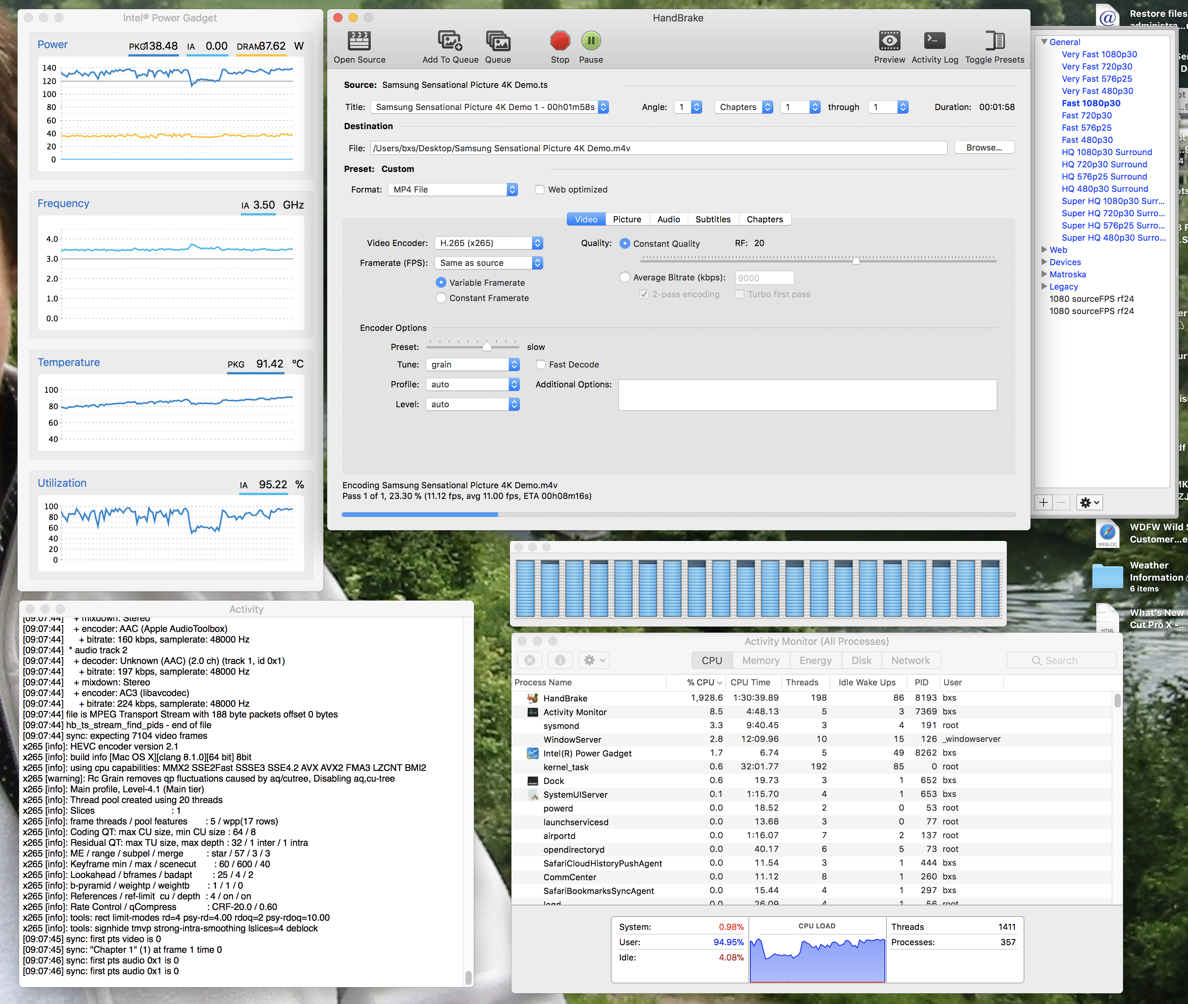
Task: Select the Average Bitrate radio button
Action: (625, 277)
